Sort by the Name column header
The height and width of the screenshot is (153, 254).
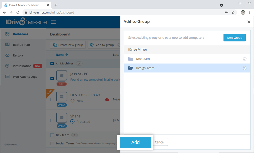click(x=62, y=55)
